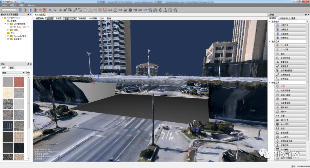Click the UV toolbar icon
Screen dimensions: 310x168
tap(145, 10)
